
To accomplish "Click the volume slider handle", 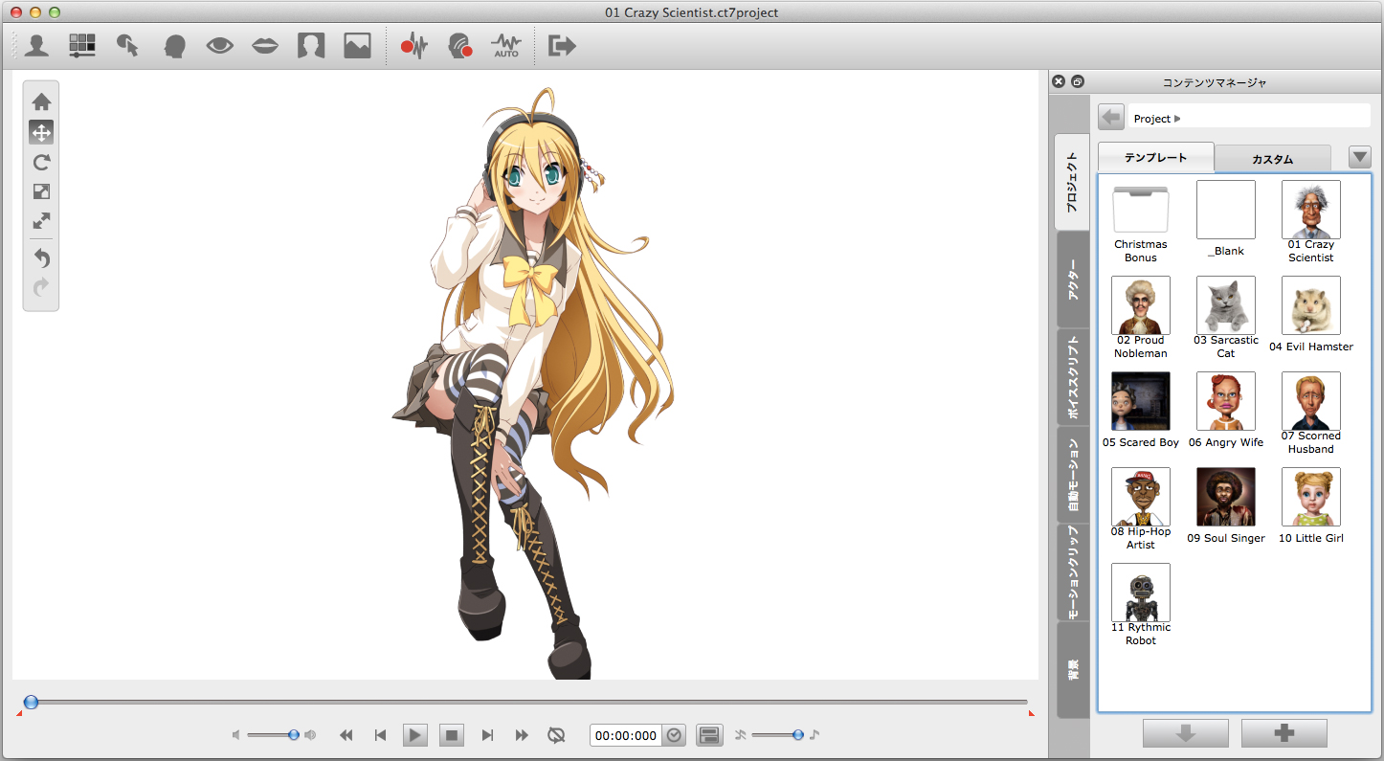I will [x=294, y=735].
